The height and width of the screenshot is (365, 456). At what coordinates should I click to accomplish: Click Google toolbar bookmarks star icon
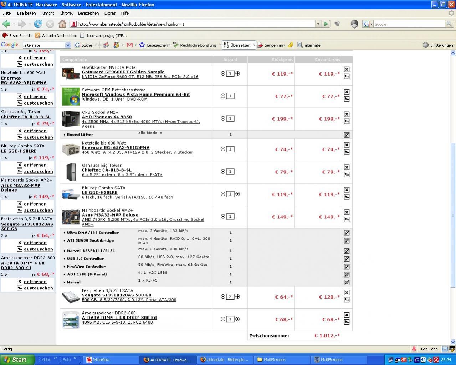coord(142,45)
